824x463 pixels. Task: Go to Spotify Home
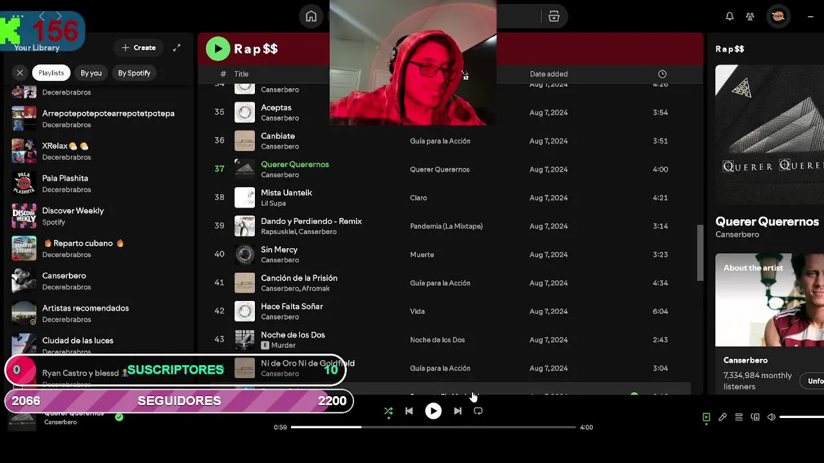[x=311, y=17]
